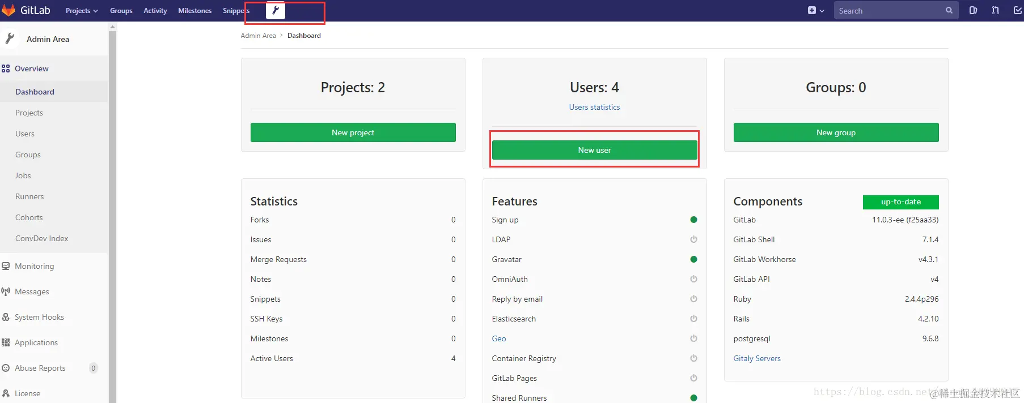The height and width of the screenshot is (403, 1024).
Task: Open the issues icon in top bar
Action: point(974,10)
